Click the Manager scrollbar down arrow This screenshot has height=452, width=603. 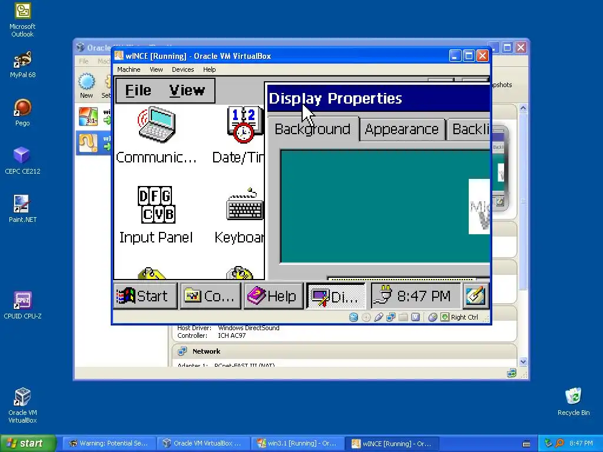click(523, 361)
